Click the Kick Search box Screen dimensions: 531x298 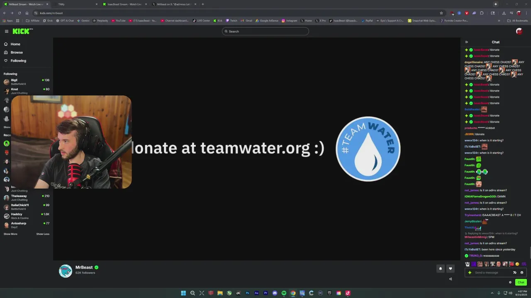click(265, 31)
